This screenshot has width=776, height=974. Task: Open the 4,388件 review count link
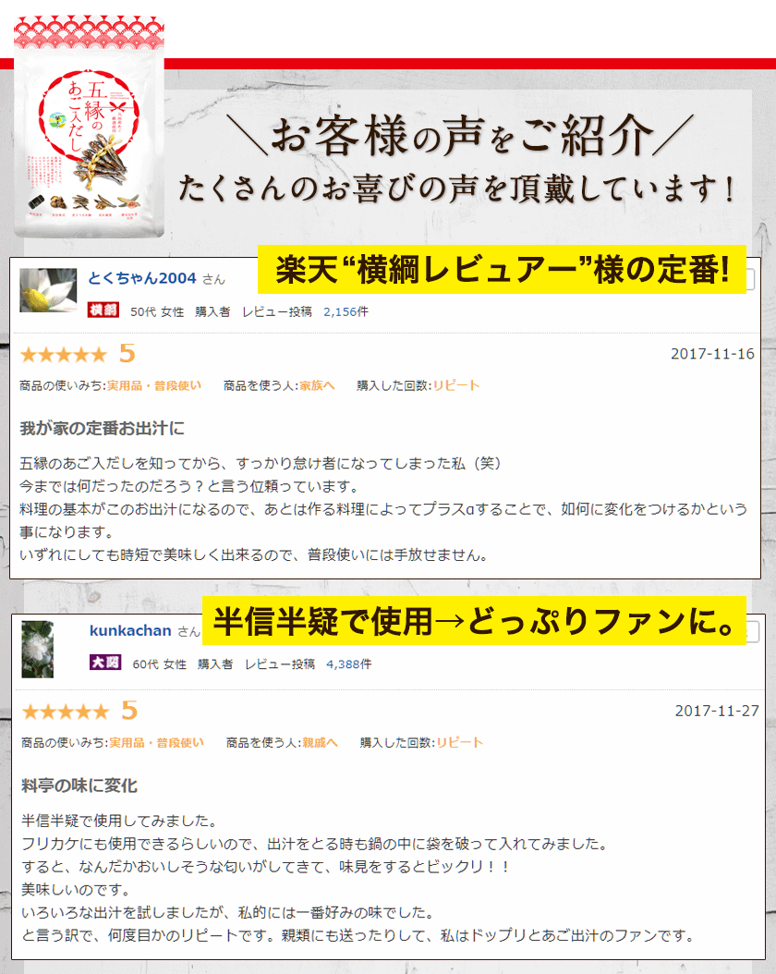[x=349, y=664]
